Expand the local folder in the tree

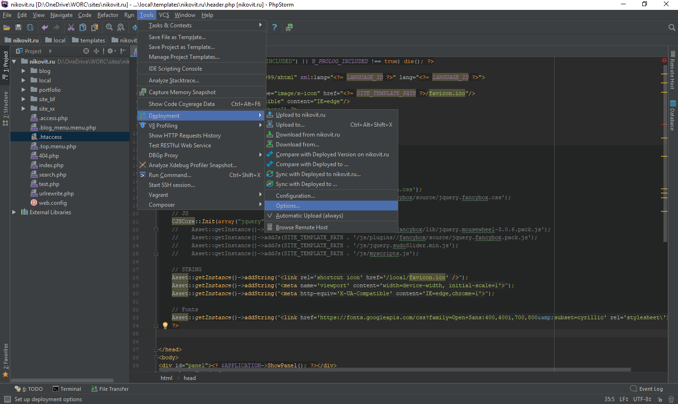click(23, 81)
